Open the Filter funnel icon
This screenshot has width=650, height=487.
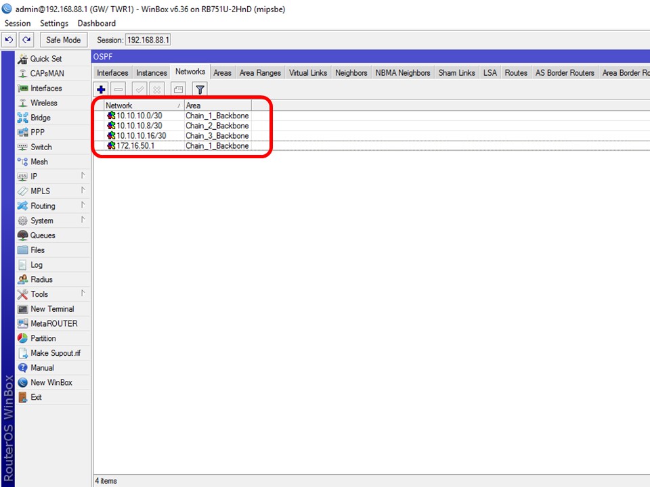200,89
